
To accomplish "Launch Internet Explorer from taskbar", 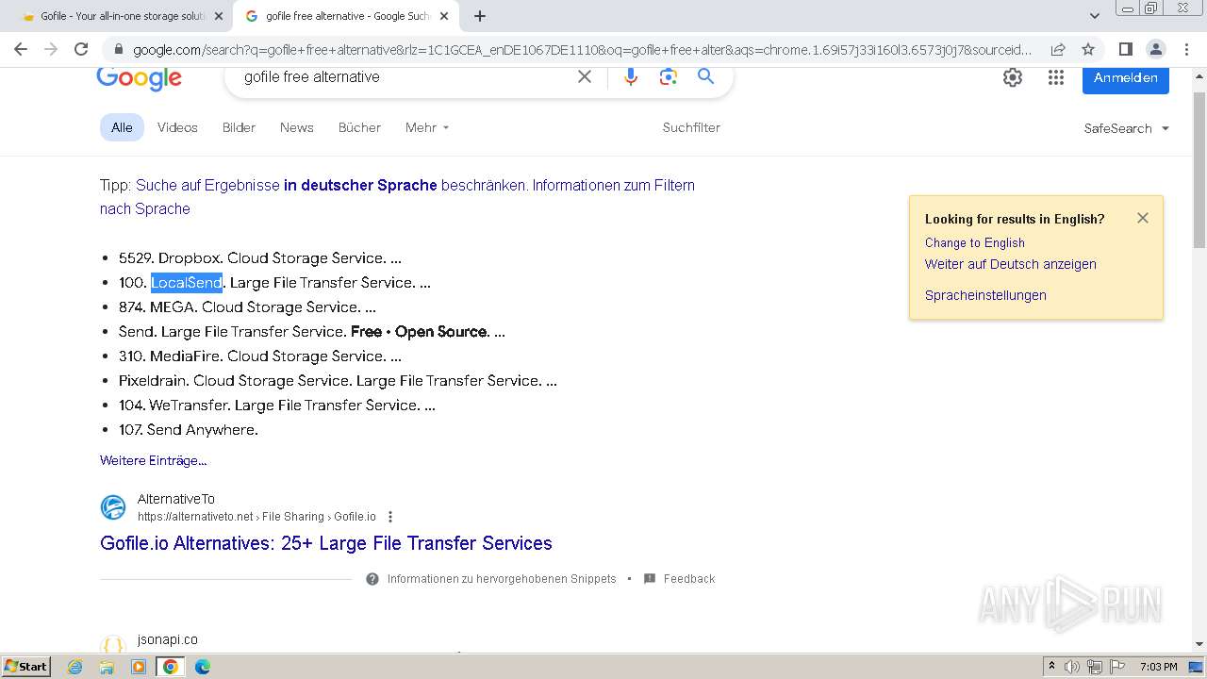I will tap(75, 667).
